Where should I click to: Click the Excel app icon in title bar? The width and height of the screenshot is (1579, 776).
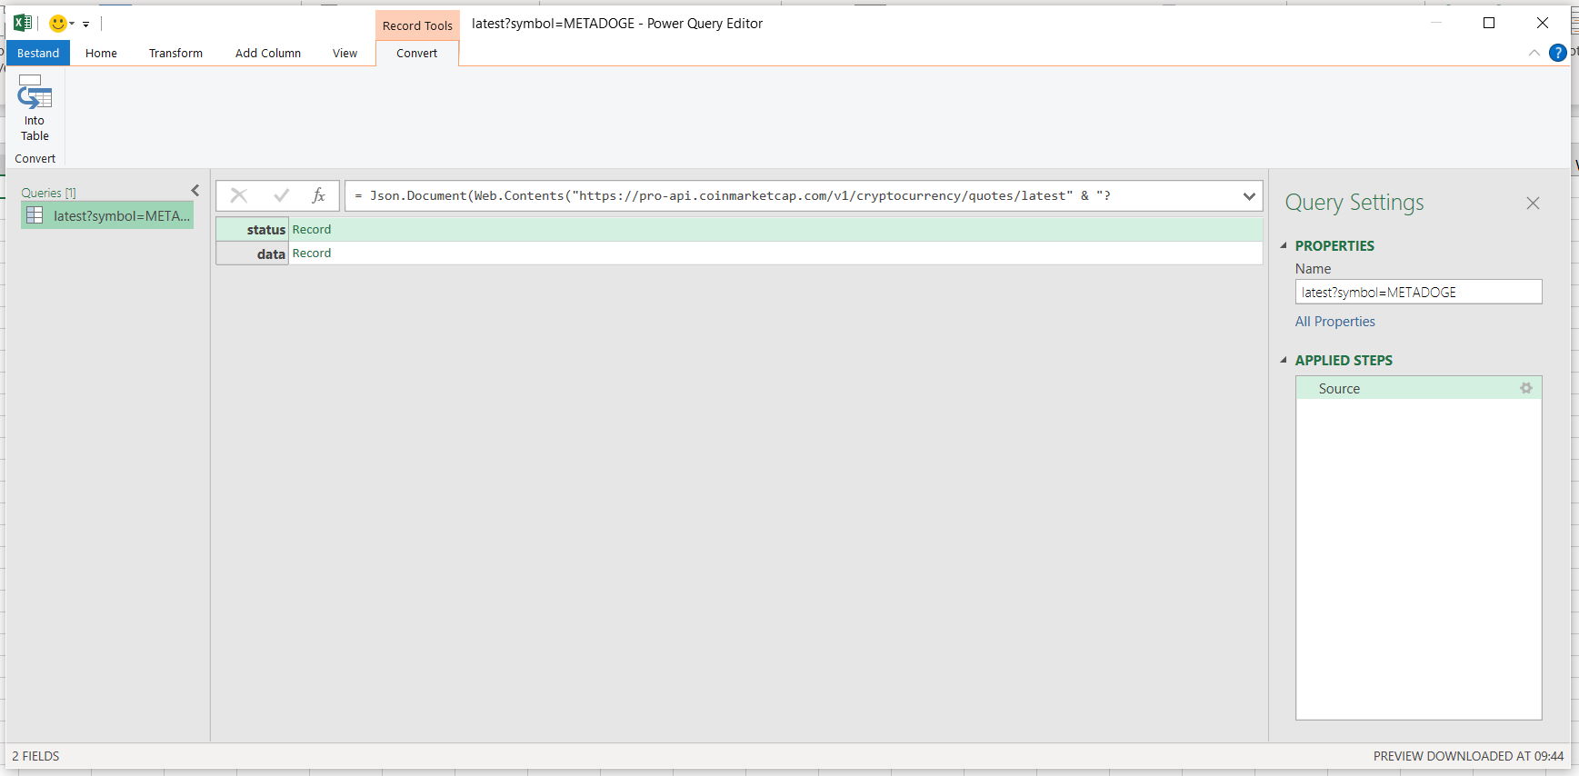coord(23,23)
